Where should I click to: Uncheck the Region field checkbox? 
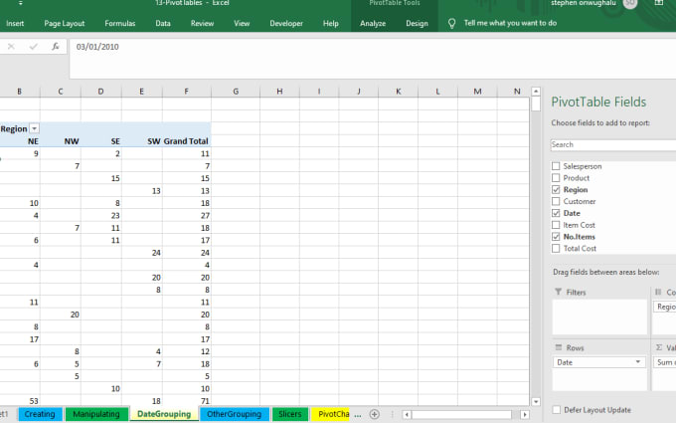pos(556,189)
